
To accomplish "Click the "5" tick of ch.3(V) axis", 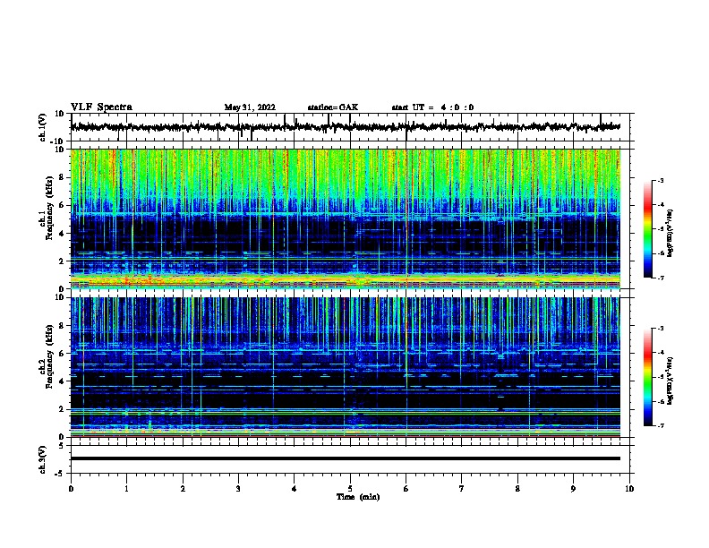I will coord(62,445).
